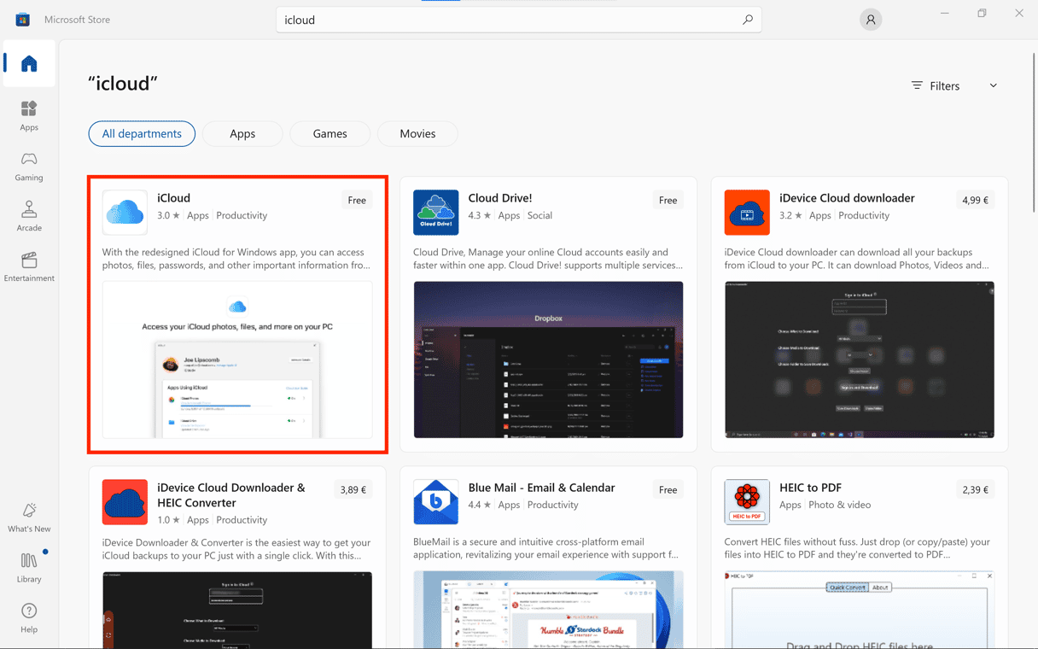1038x649 pixels.
Task: Click the Free button on iCloud
Action: point(357,200)
